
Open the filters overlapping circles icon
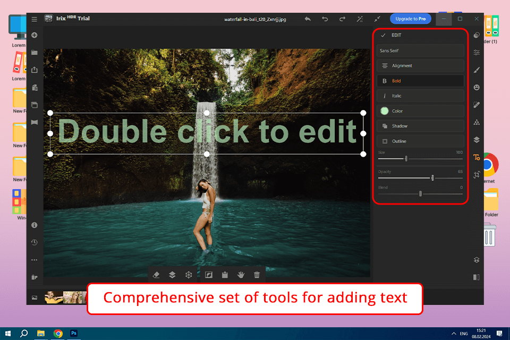click(477, 35)
